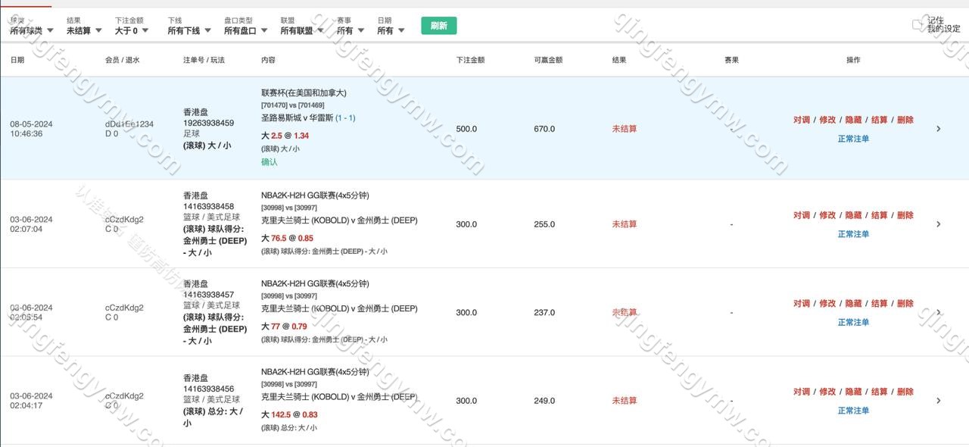The image size is (969, 447).
Task: Open the 下注金额 大于 0 dropdown
Action: (132, 30)
